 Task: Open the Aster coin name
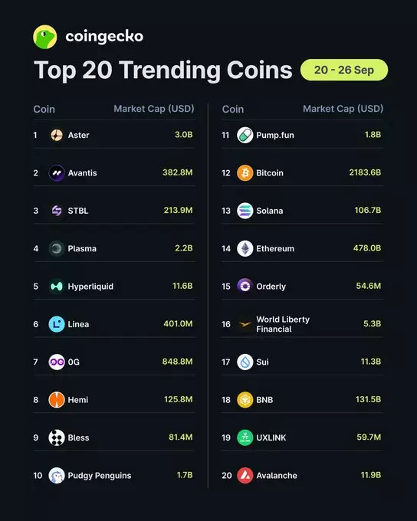tap(78, 136)
